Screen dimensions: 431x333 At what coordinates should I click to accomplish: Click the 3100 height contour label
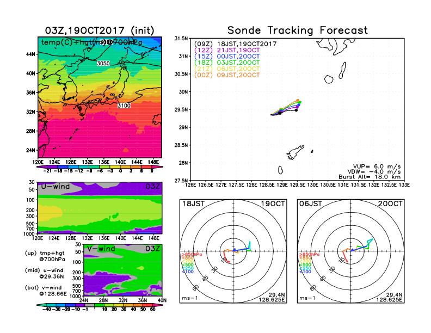pyautogui.click(x=124, y=106)
